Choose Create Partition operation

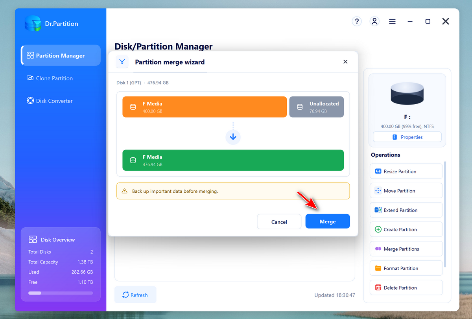406,229
